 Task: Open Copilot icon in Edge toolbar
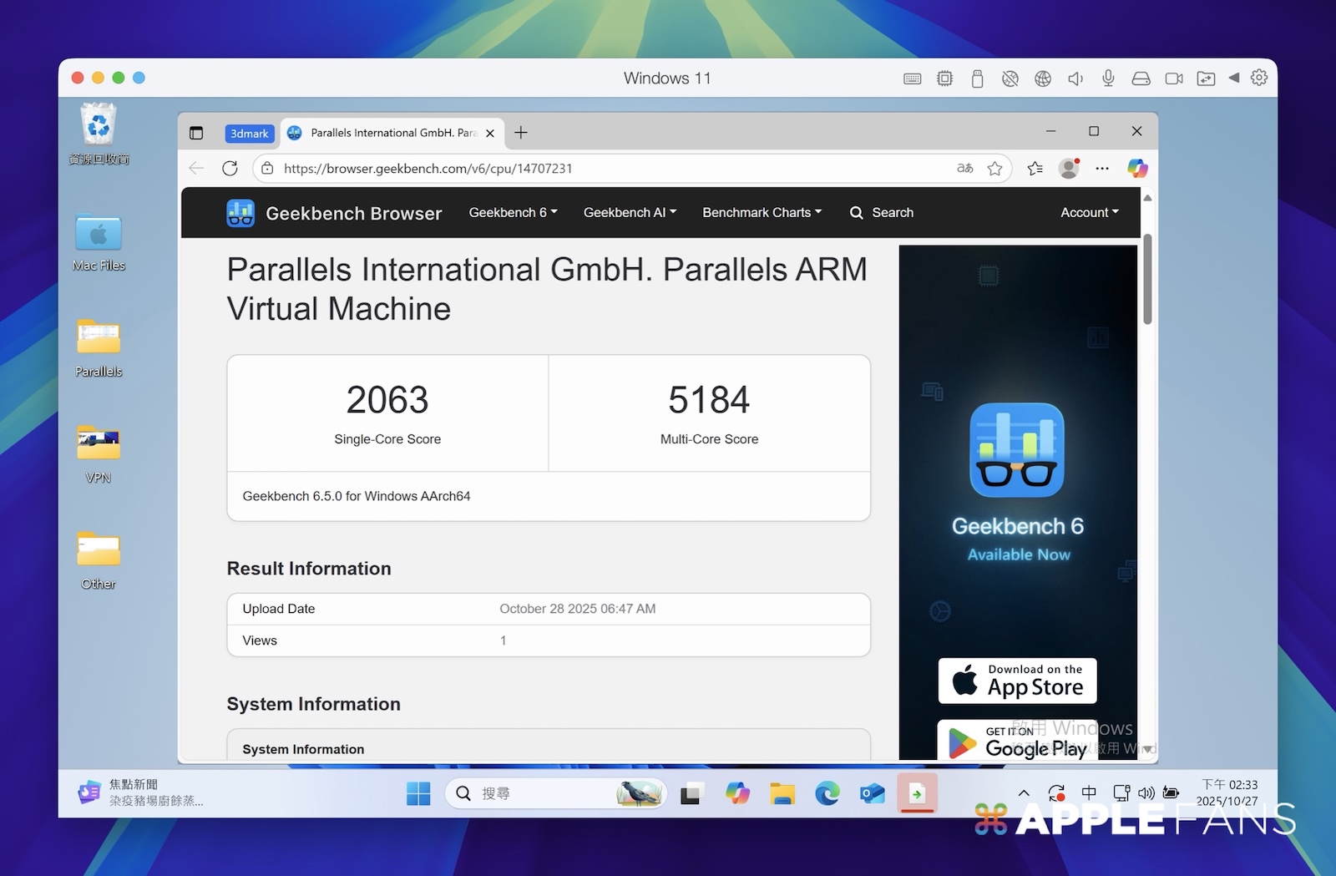coord(1137,169)
